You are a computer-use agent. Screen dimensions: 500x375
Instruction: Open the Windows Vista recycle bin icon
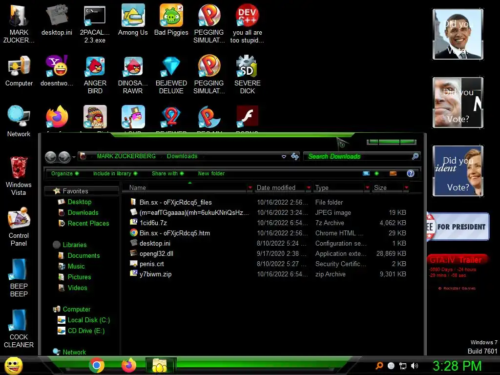(x=19, y=176)
